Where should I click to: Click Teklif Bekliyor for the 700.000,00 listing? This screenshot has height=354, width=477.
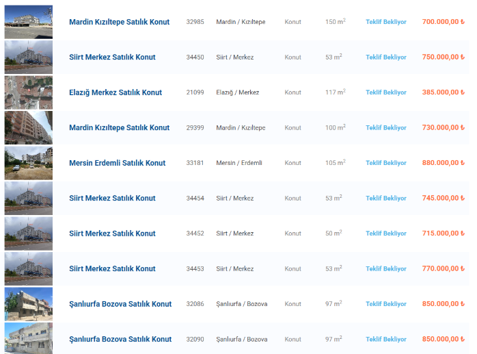tap(385, 22)
